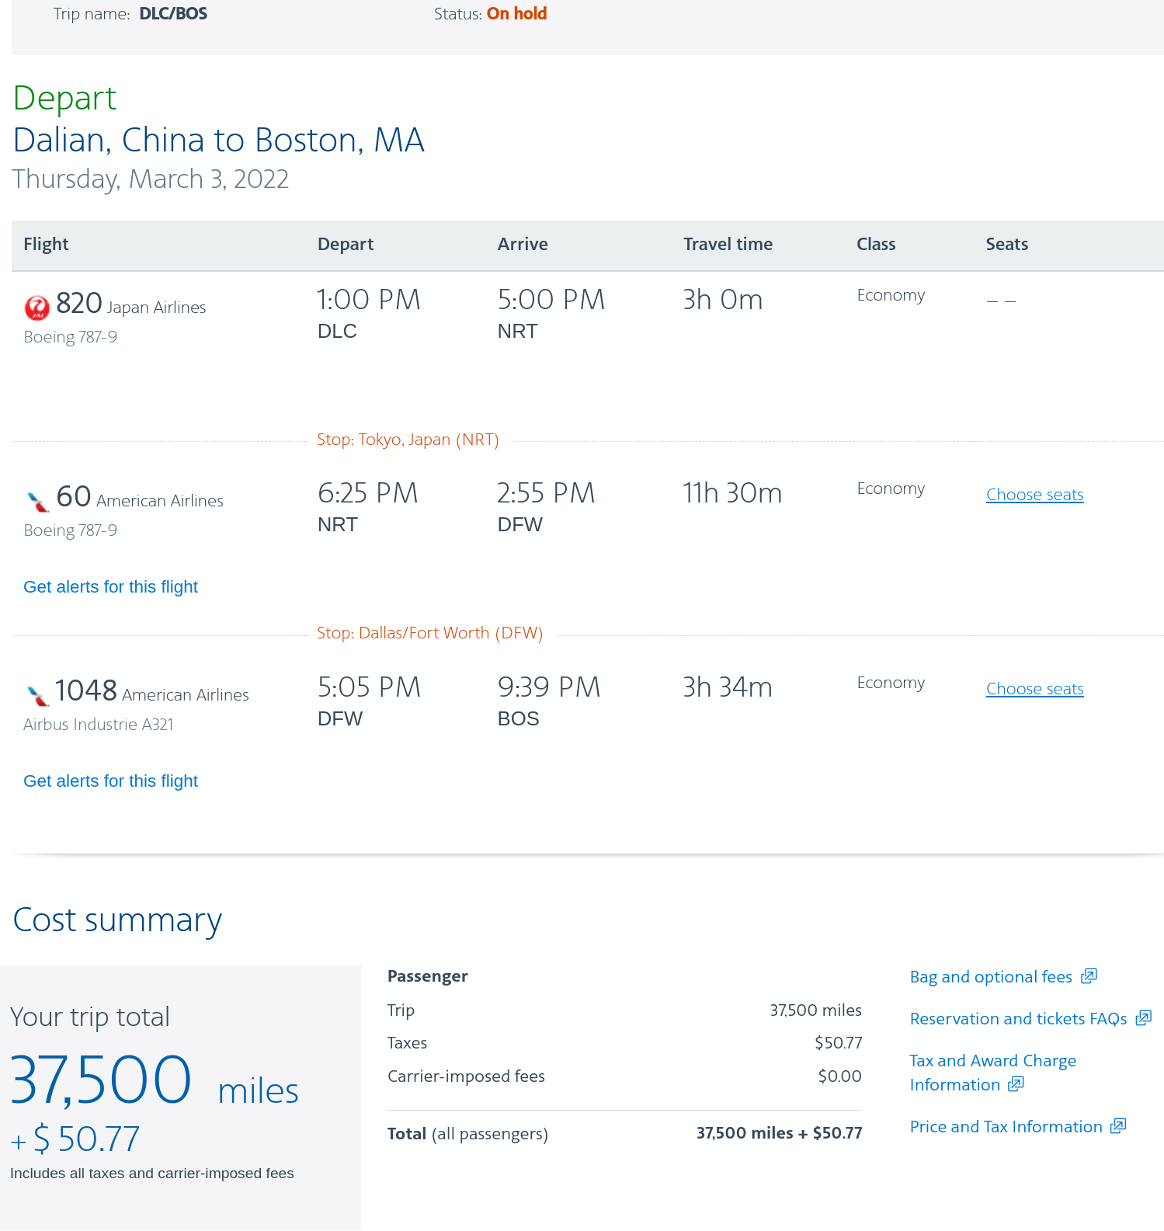Click the + $ 50.77 trip total amount
1164x1231 pixels.
[x=75, y=1139]
